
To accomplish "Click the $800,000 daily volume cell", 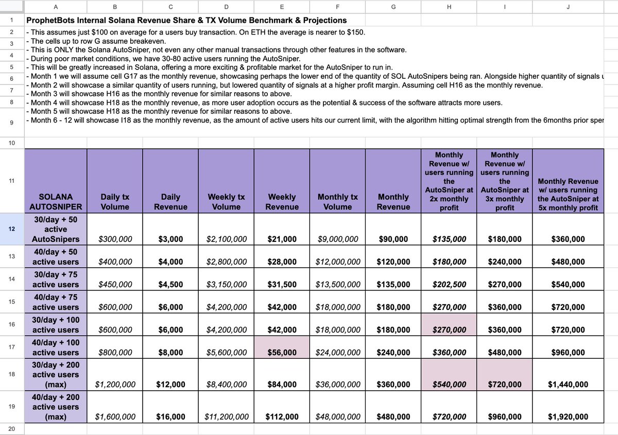I will (114, 347).
